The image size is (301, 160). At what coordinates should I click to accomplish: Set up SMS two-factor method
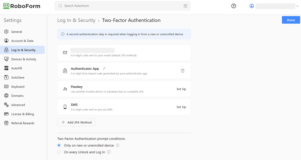pyautogui.click(x=181, y=107)
